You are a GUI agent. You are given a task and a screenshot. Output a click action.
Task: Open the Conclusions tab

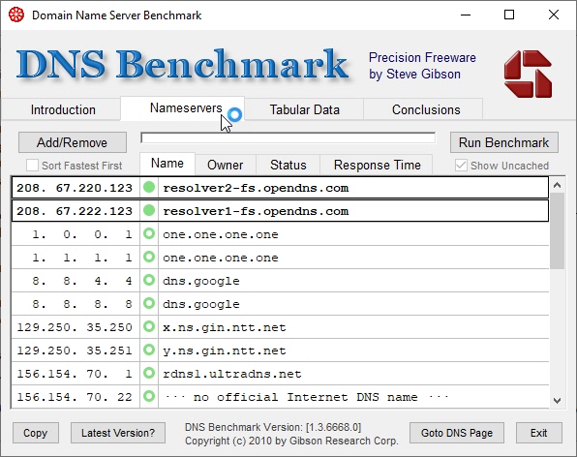click(x=426, y=109)
